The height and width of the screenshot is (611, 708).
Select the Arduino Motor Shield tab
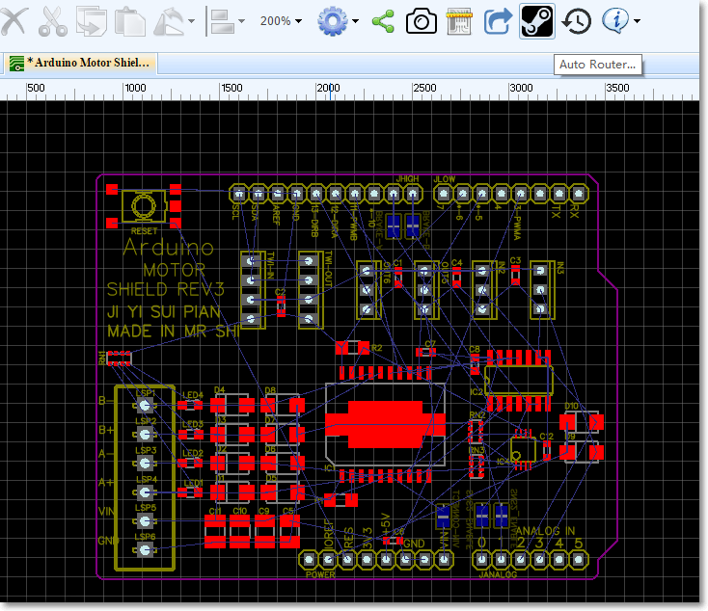coord(82,63)
